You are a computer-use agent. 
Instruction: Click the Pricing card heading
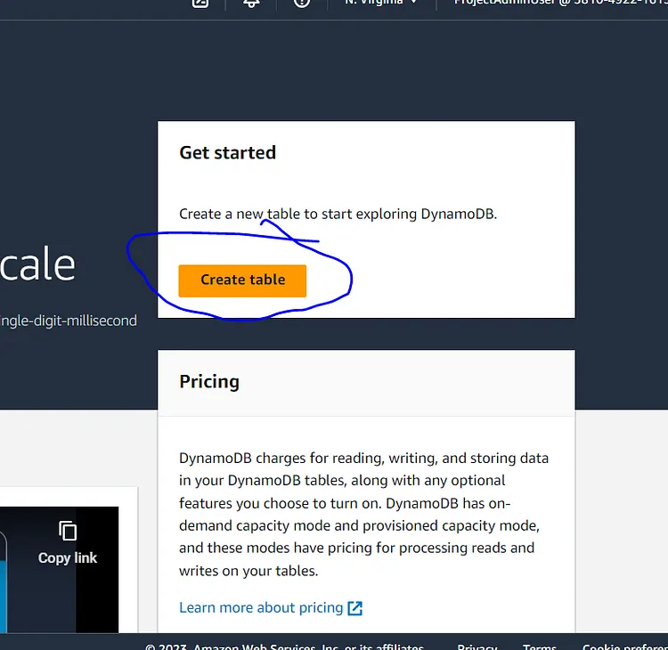click(209, 382)
